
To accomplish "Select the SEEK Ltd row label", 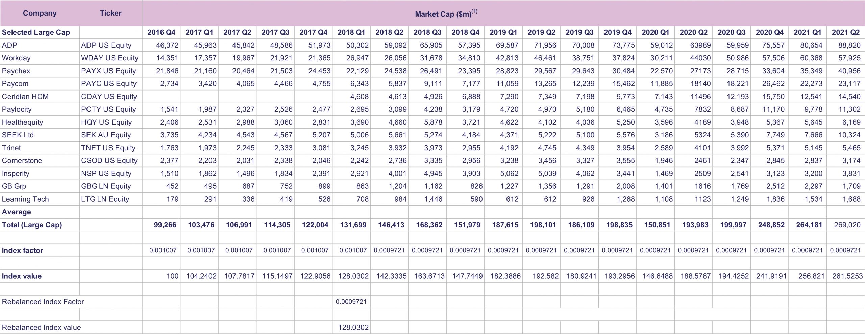I will [18, 135].
